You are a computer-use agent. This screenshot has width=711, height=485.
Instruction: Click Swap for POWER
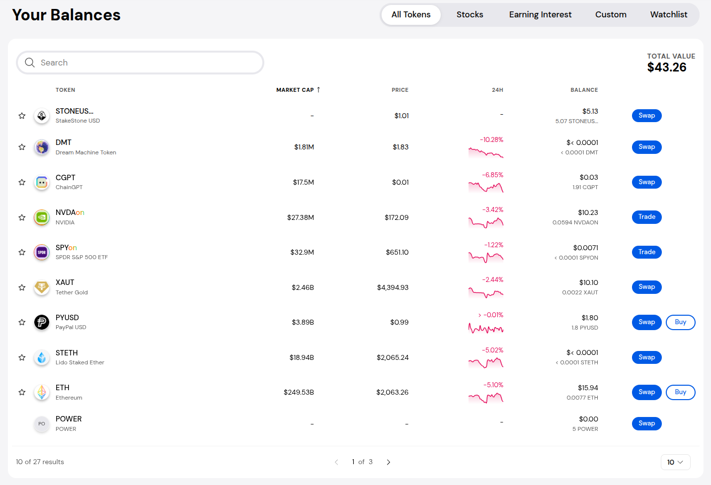646,423
